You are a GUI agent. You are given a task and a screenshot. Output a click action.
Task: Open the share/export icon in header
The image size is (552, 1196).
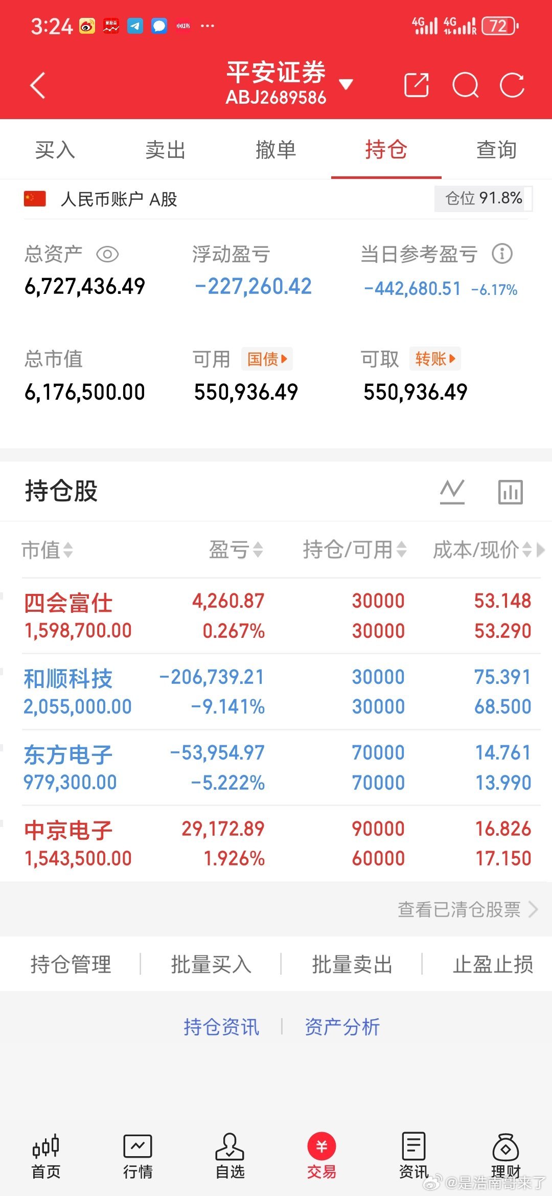(417, 85)
